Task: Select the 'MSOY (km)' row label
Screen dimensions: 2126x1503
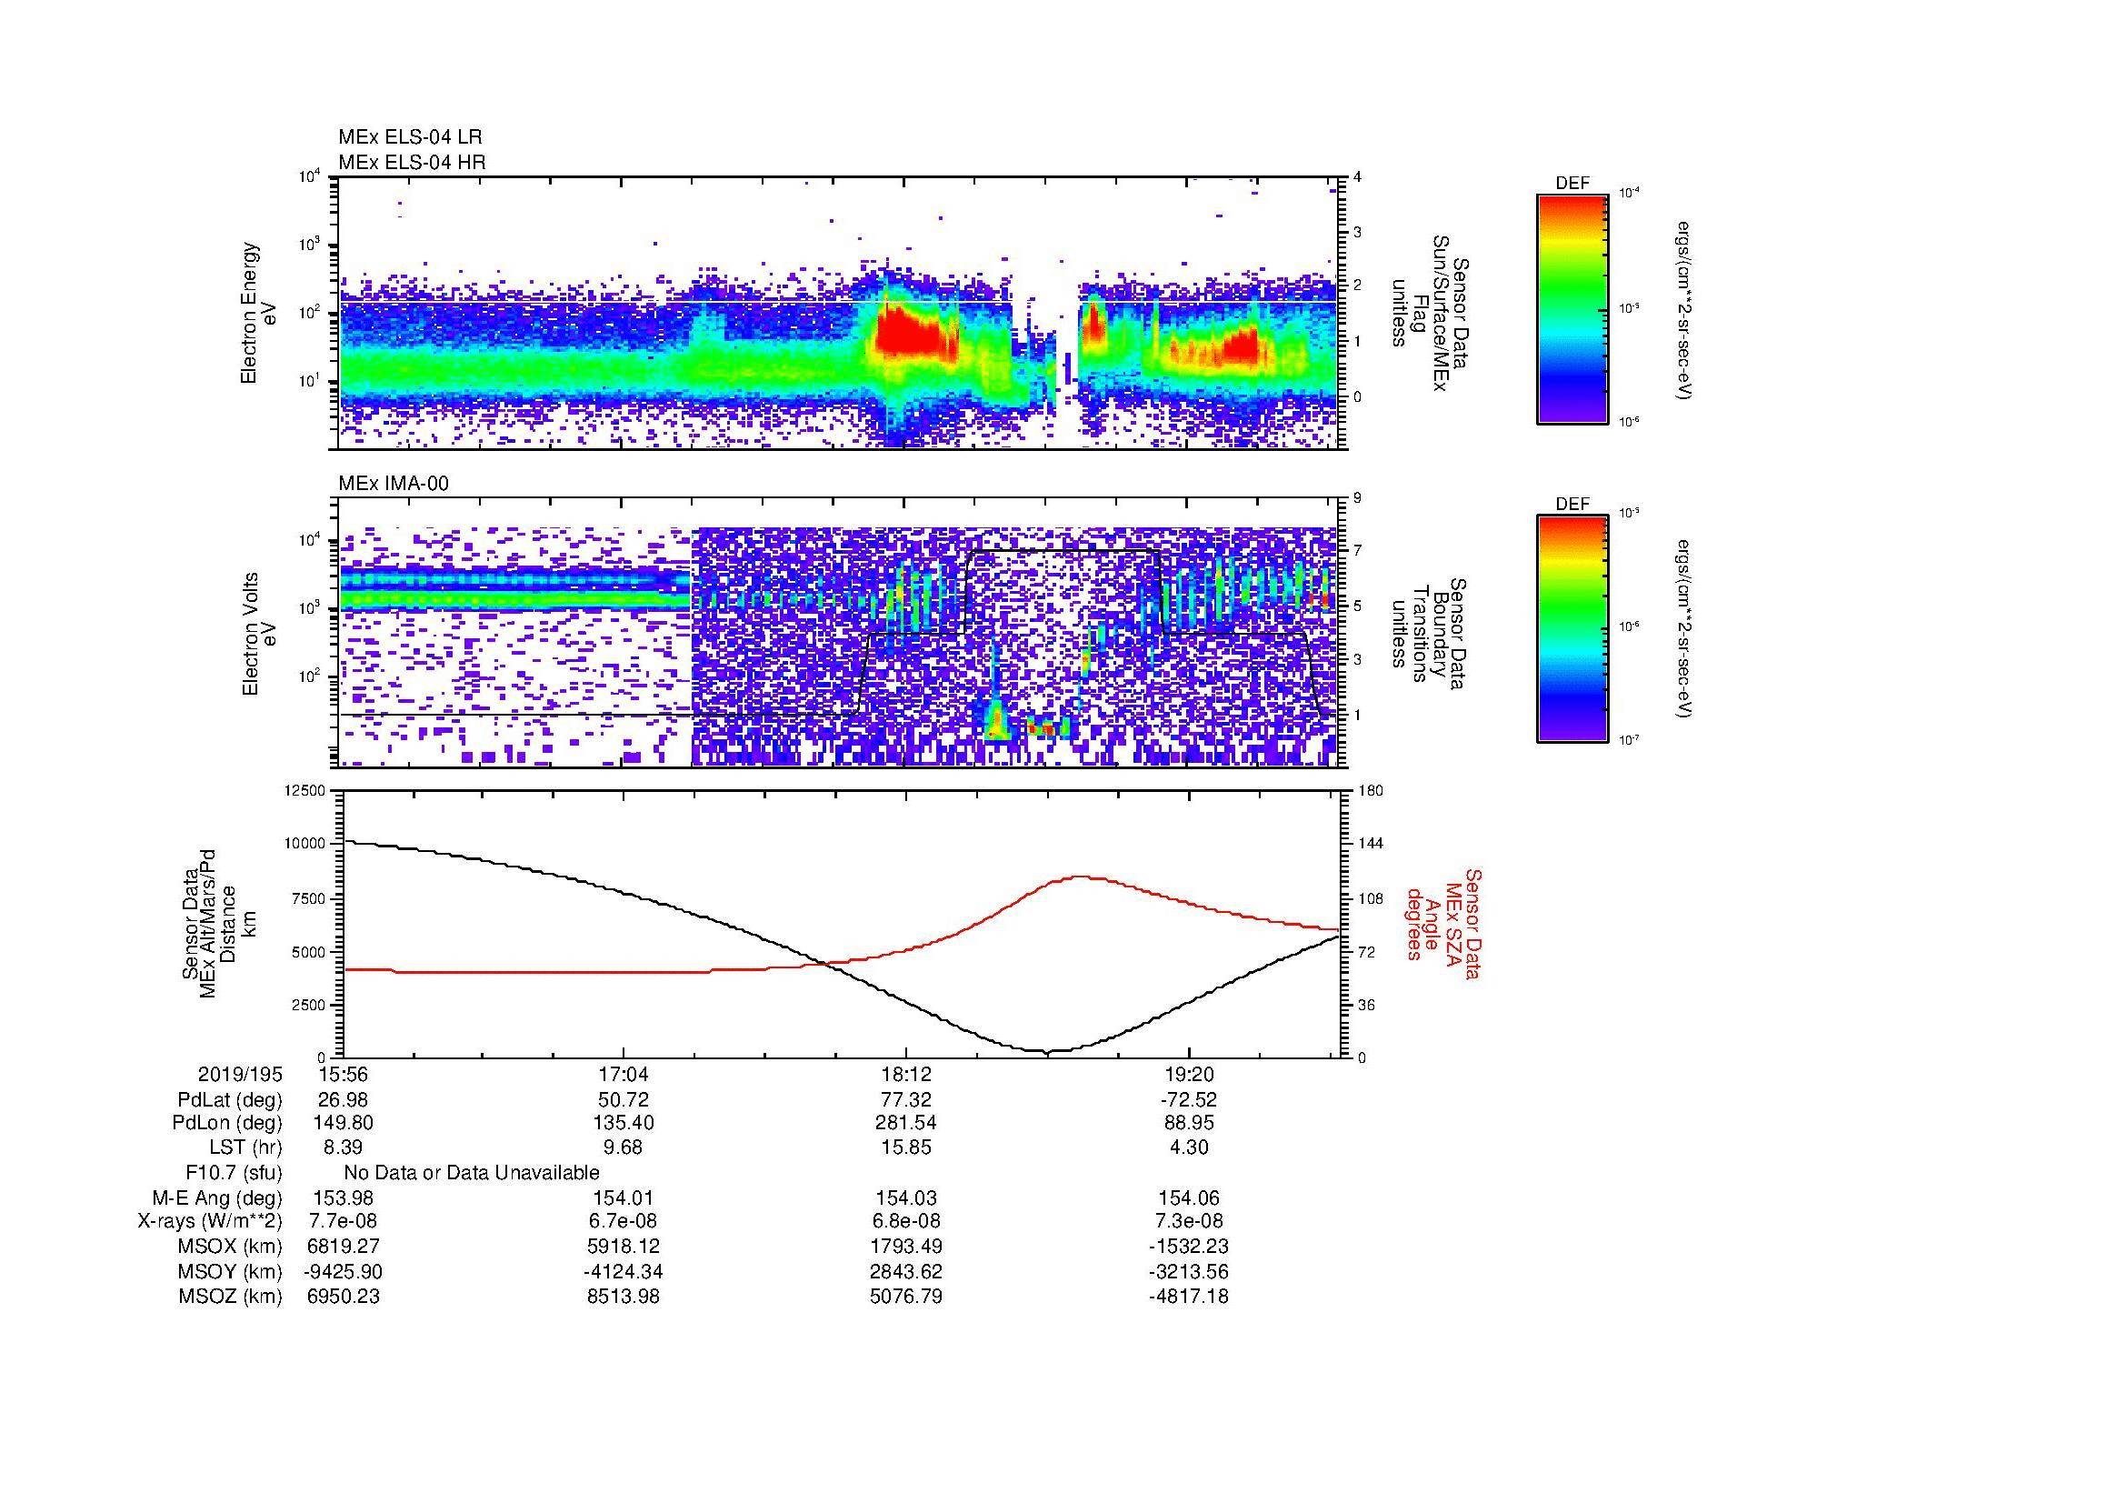Action: point(231,1272)
